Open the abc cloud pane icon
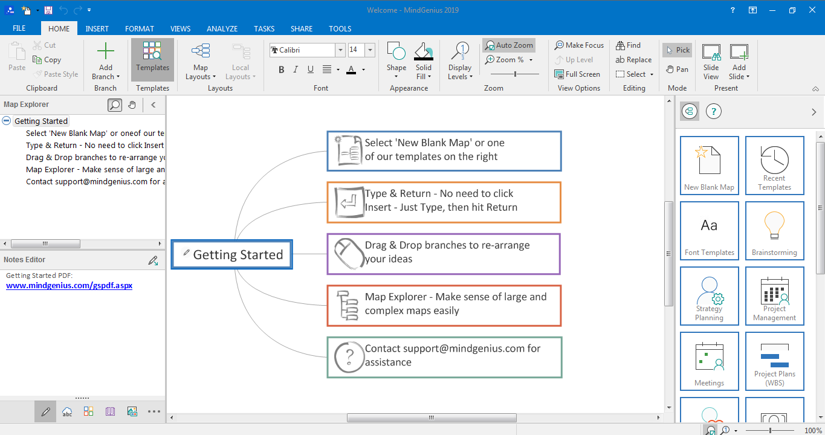825x435 pixels. (67, 412)
